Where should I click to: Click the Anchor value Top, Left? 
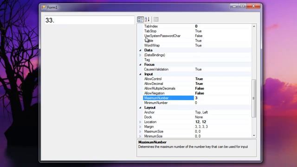201,112
